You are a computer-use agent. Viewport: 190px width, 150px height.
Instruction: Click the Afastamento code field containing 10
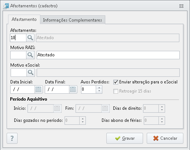point(18,38)
